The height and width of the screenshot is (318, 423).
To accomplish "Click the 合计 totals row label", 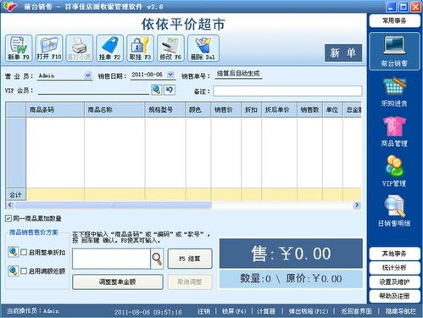I will click(16, 194).
